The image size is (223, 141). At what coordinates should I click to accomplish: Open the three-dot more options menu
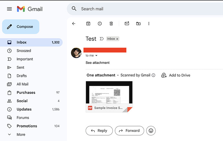coord(149,24)
